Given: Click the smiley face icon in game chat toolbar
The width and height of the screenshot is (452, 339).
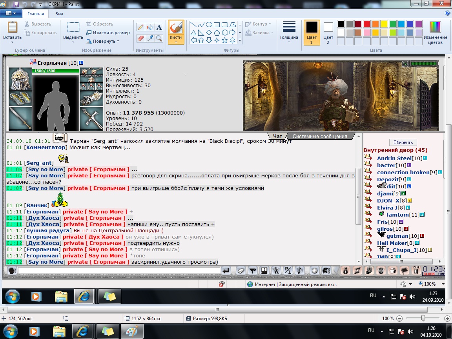Looking at the screenshot, I should pos(315,270).
